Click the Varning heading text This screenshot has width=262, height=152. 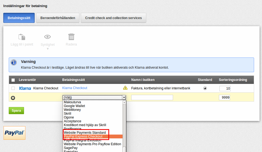tap(28, 62)
